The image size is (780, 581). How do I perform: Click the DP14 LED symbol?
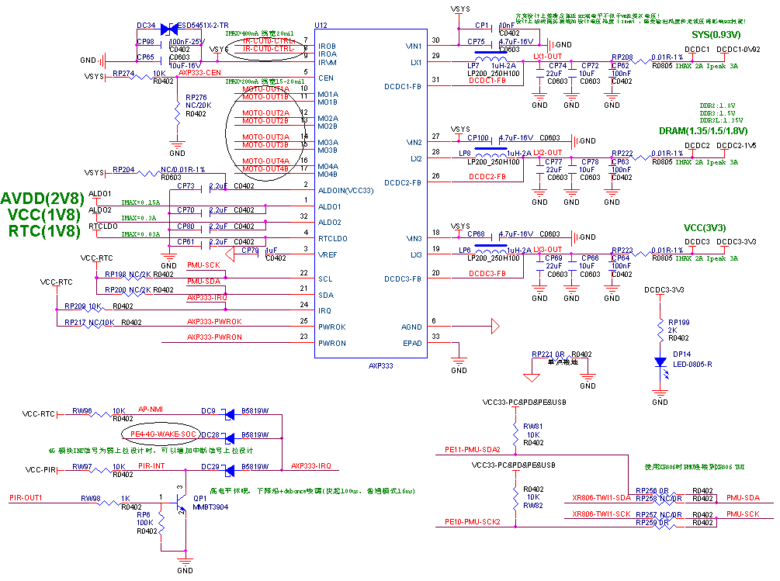tap(660, 362)
